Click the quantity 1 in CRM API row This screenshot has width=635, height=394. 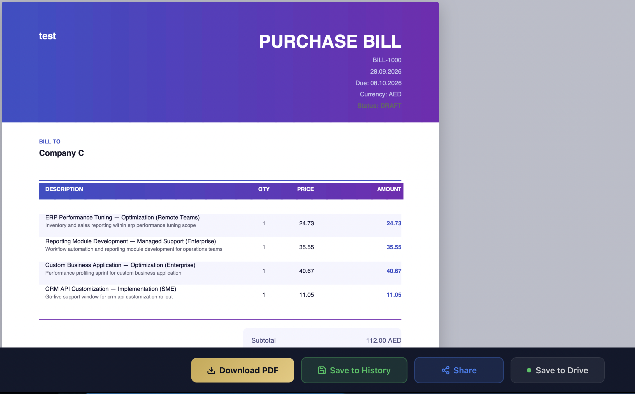click(x=264, y=295)
